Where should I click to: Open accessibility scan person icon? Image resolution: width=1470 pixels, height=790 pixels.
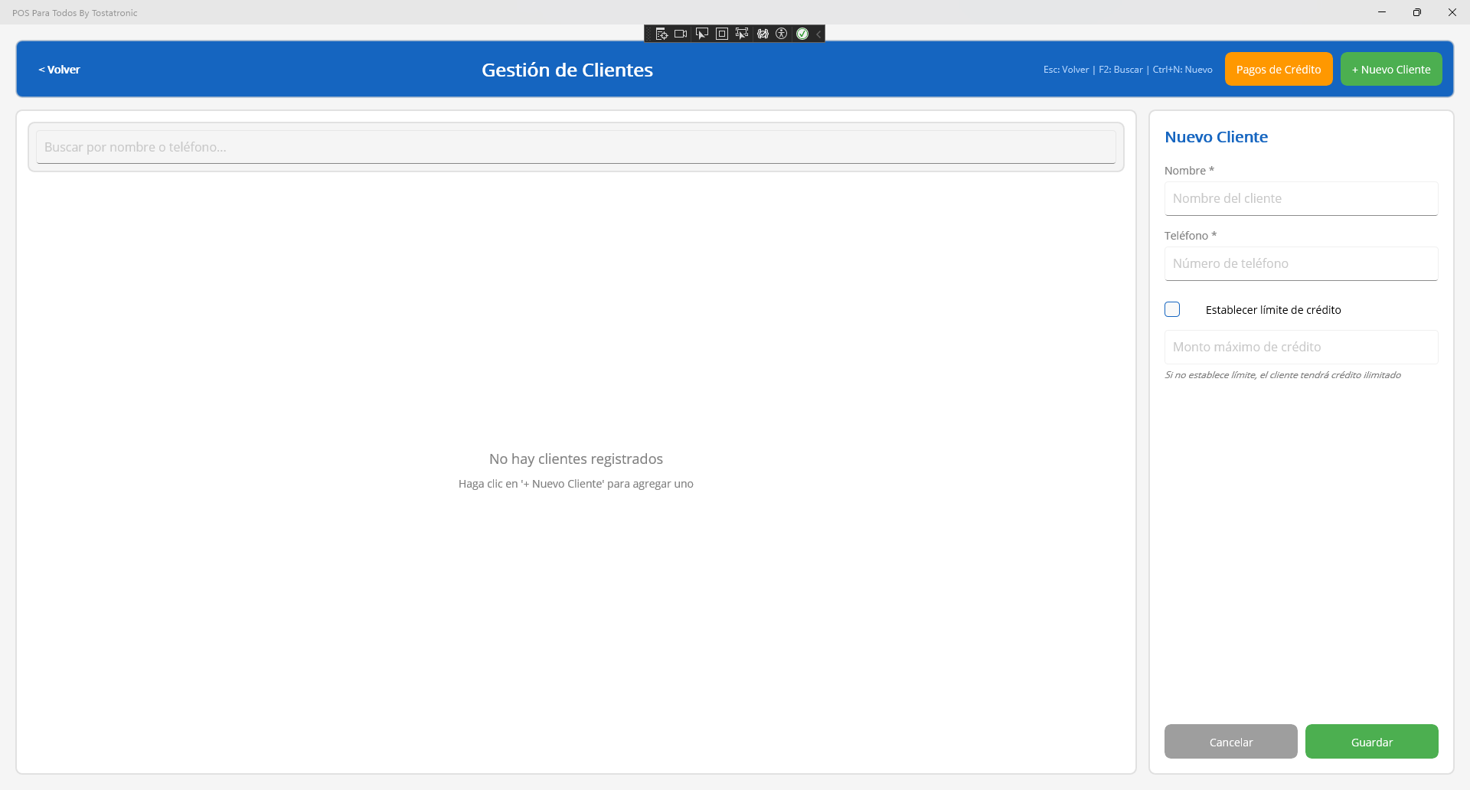[x=782, y=34]
